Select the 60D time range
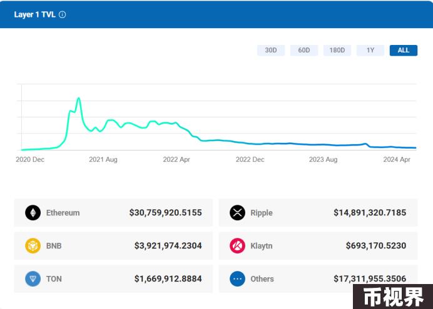 pos(304,50)
